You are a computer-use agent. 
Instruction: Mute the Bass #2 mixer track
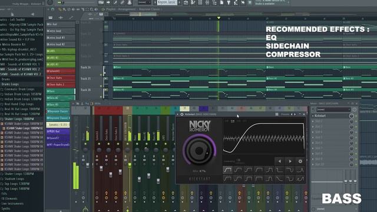147,144
